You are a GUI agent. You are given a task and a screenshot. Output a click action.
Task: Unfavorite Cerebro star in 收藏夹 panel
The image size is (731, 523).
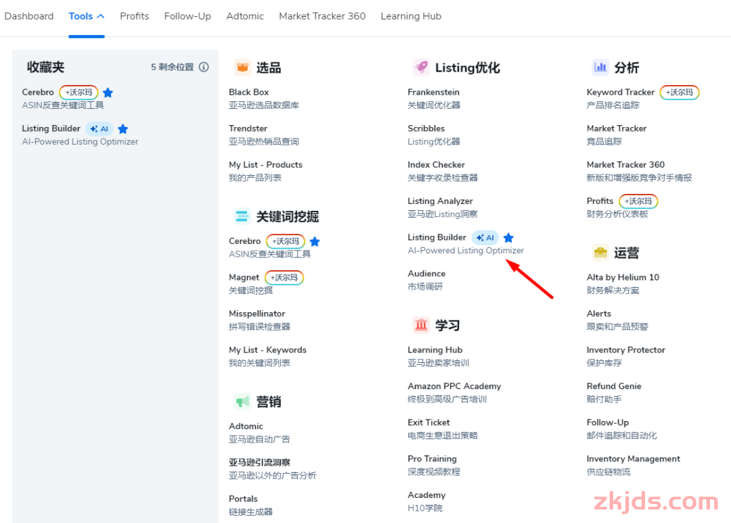point(108,93)
